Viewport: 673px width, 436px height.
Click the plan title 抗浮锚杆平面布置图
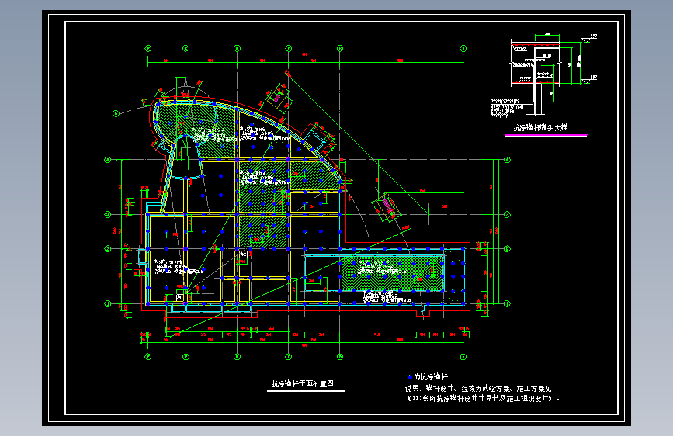tap(303, 384)
